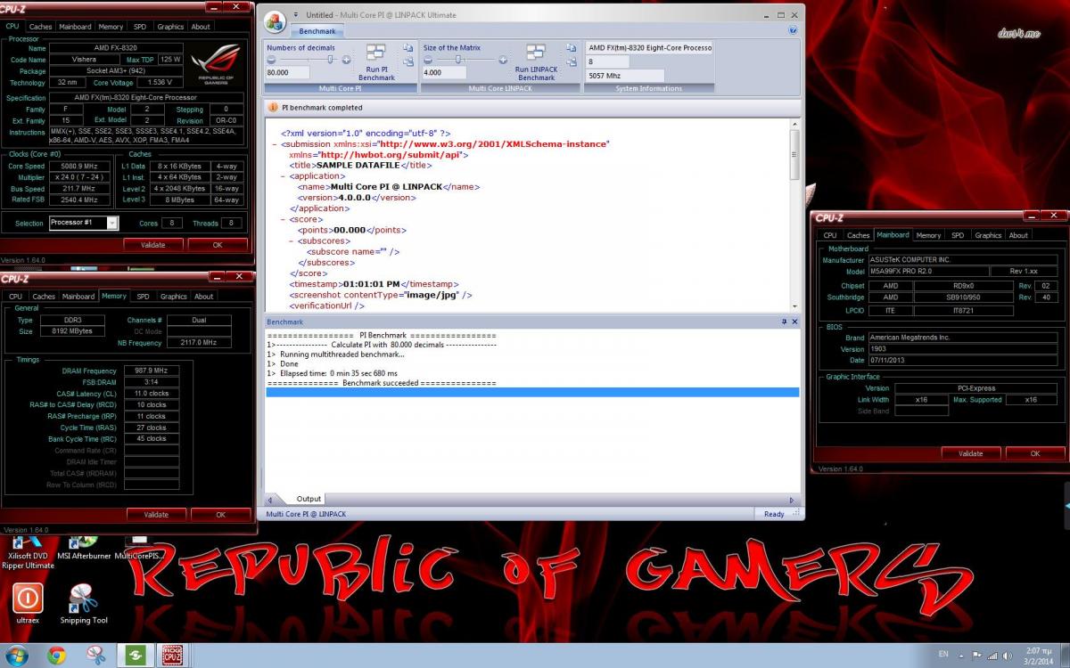The image size is (1070, 668).
Task: Open the Snipping Tool desktop shortcut
Action: click(x=84, y=603)
